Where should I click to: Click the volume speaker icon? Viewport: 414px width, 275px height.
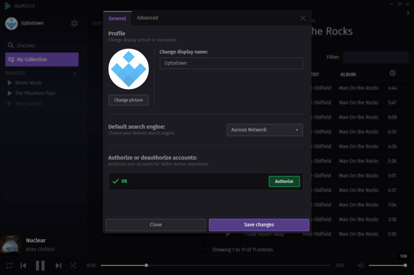360,265
